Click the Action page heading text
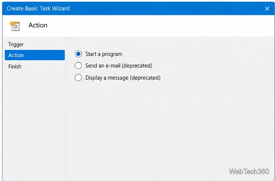 point(38,25)
